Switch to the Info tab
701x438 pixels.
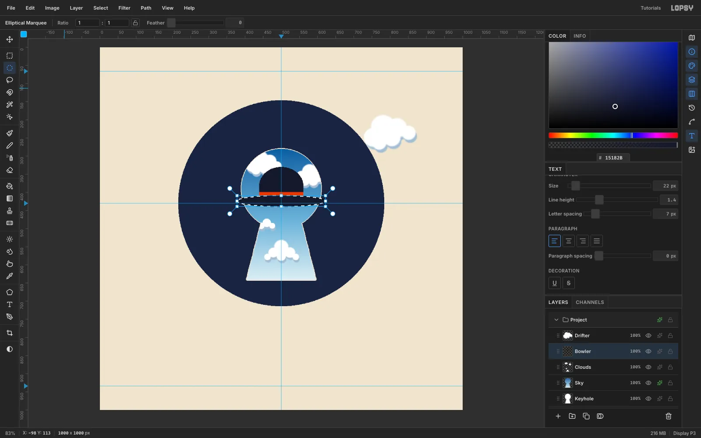click(x=580, y=36)
